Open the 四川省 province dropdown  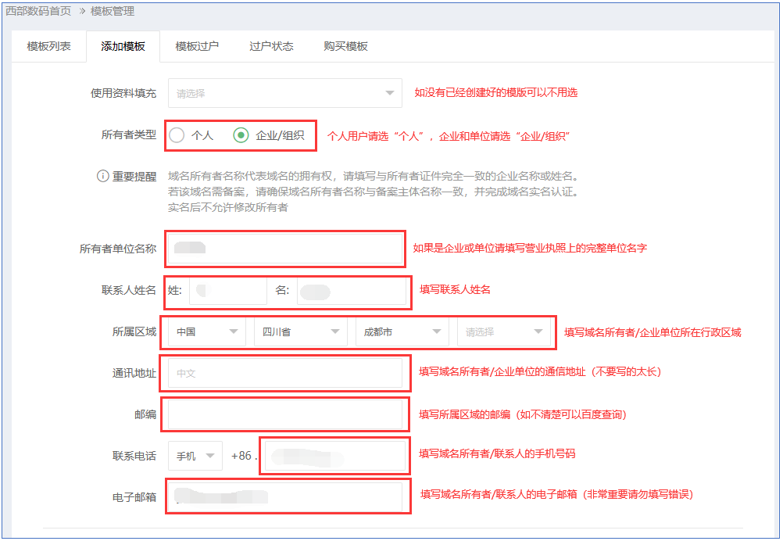click(x=300, y=332)
